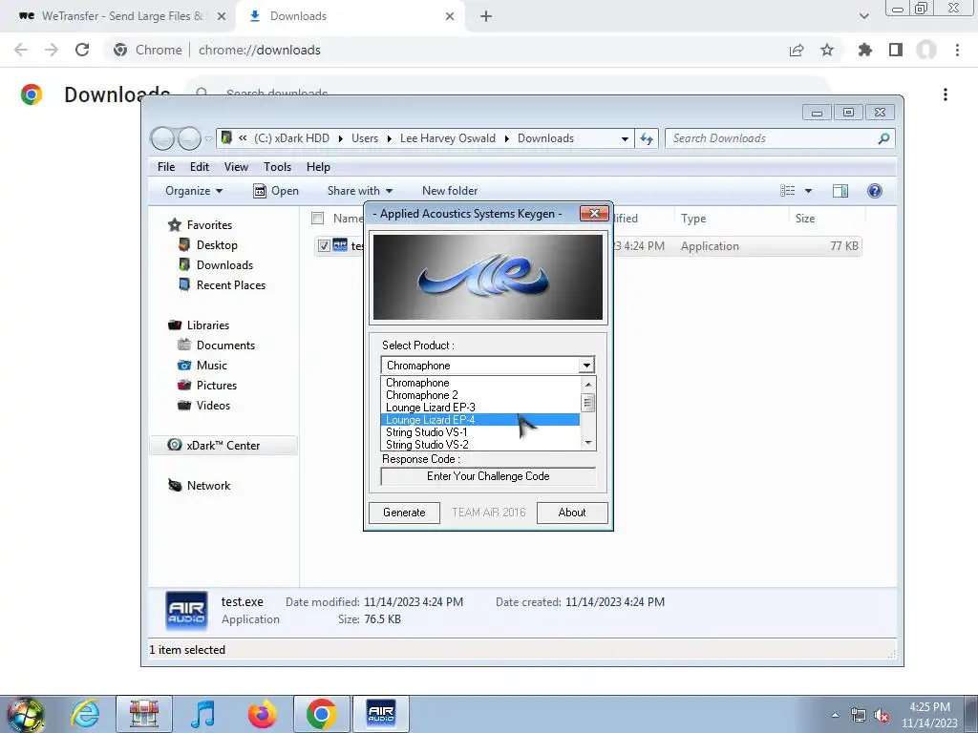Click the New folder button

[x=450, y=191]
